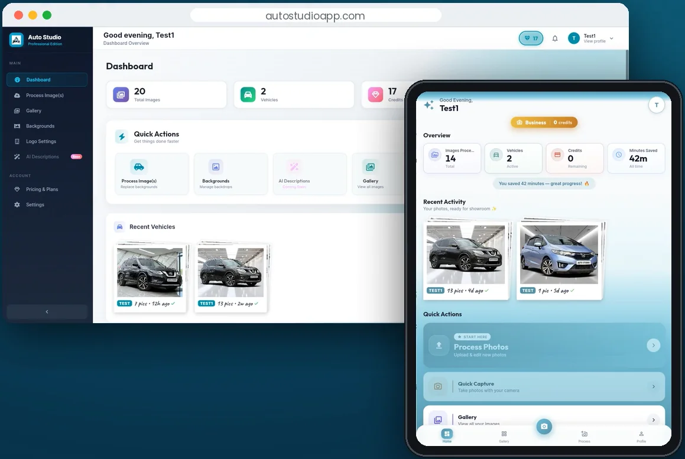The width and height of the screenshot is (685, 459).
Task: Tap the Vehicles 2 Active card on tablet
Action: click(x=514, y=158)
